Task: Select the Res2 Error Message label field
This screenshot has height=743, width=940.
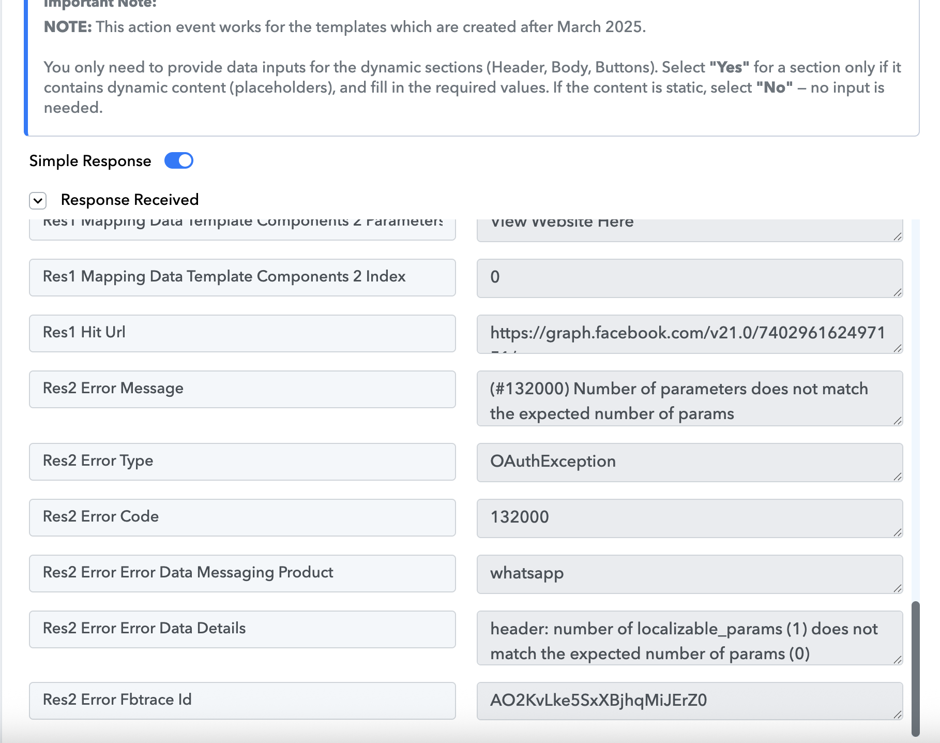Action: point(242,389)
